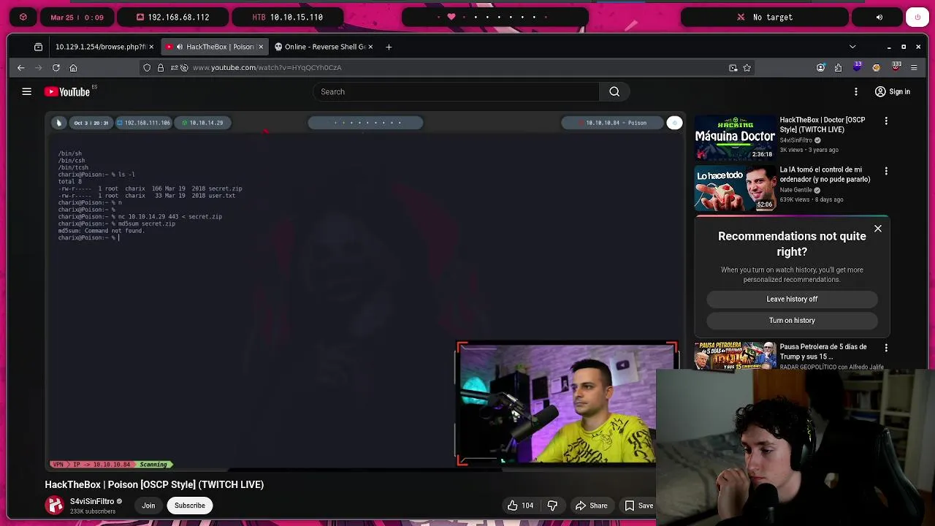Close the Reverse Shell Generator tab

click(x=370, y=47)
